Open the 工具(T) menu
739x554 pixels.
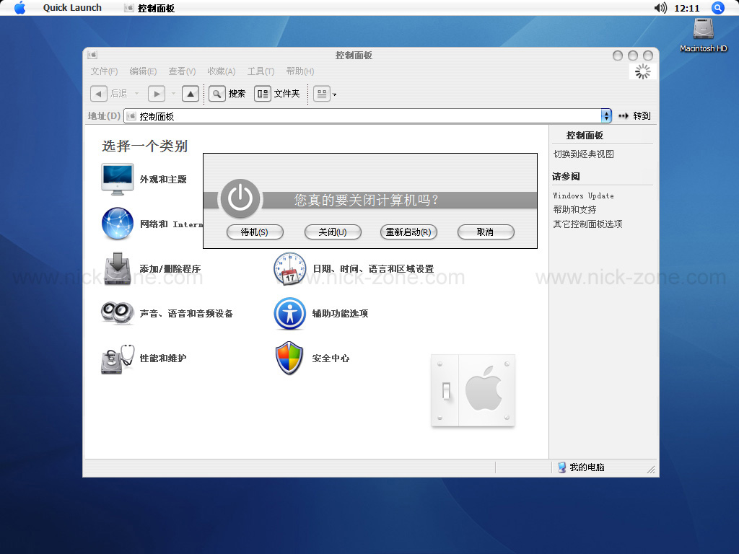tap(261, 71)
